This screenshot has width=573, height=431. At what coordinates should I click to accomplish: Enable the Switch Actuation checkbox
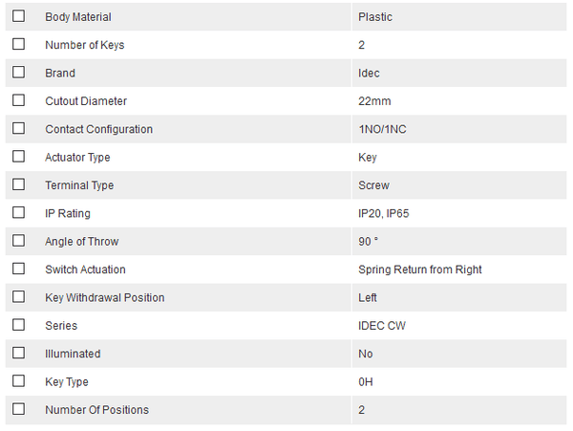tap(18, 269)
